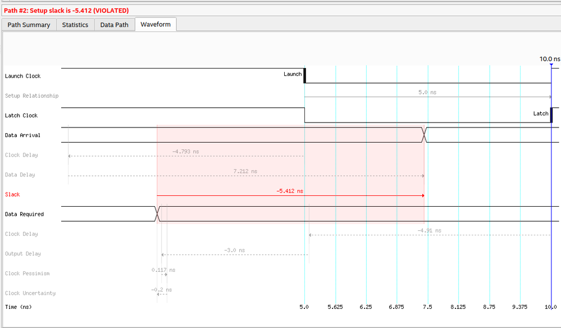Image resolution: width=561 pixels, height=328 pixels.
Task: Click the 8.75 time axis tick label
Action: tap(489, 307)
